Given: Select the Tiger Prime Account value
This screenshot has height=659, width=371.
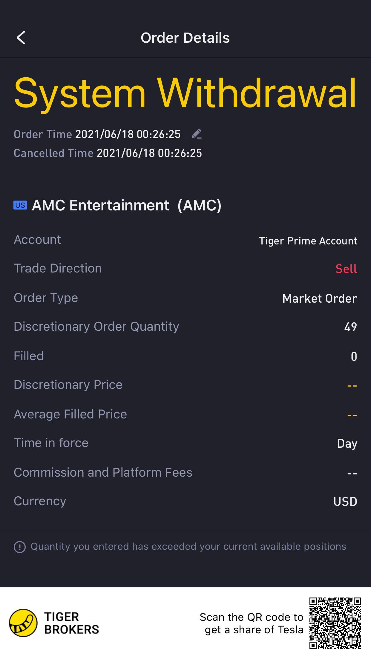Looking at the screenshot, I should pos(308,241).
